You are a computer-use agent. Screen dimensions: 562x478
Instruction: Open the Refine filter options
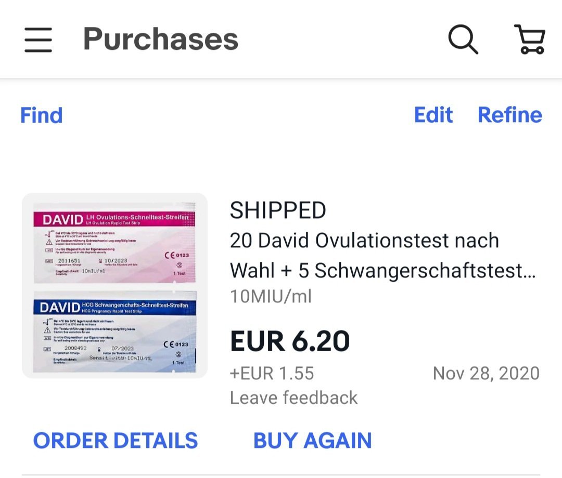(x=509, y=115)
